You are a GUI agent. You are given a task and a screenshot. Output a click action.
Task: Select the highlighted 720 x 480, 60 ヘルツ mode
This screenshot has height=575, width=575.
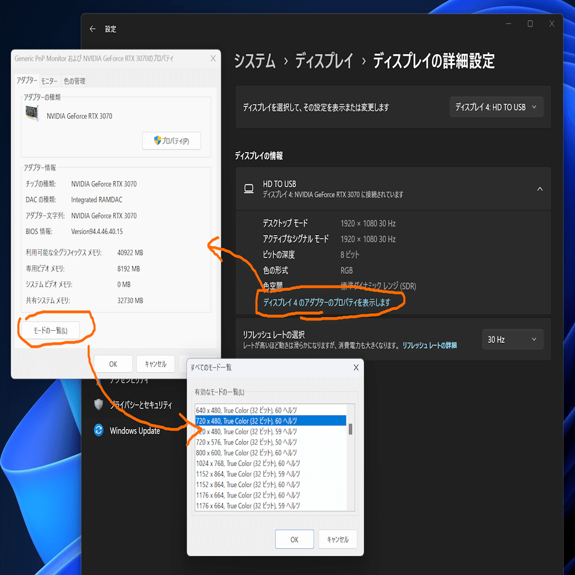coord(271,420)
